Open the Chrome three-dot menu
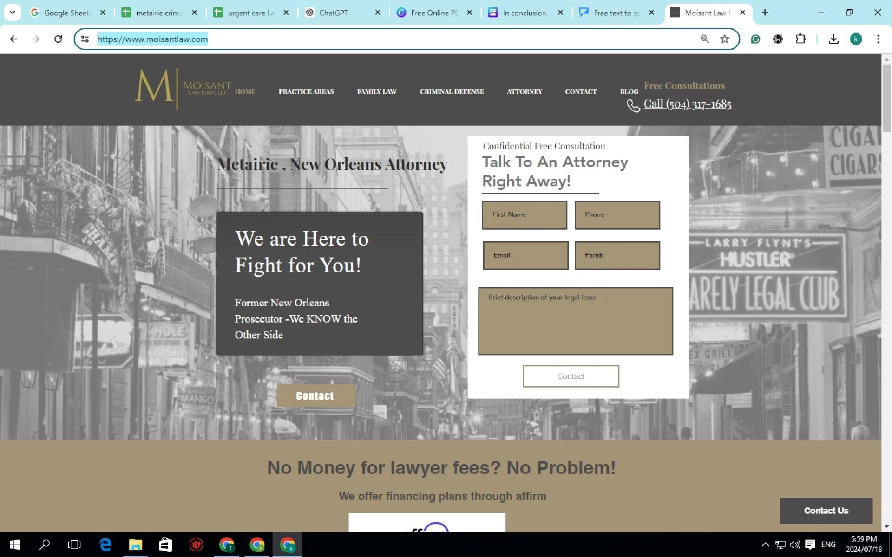892x557 pixels. coord(878,39)
